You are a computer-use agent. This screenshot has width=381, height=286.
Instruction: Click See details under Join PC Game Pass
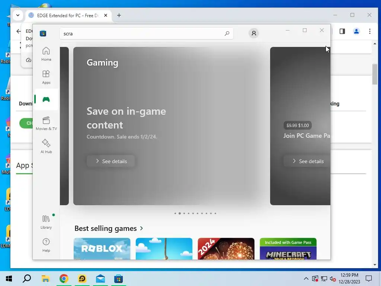click(307, 161)
